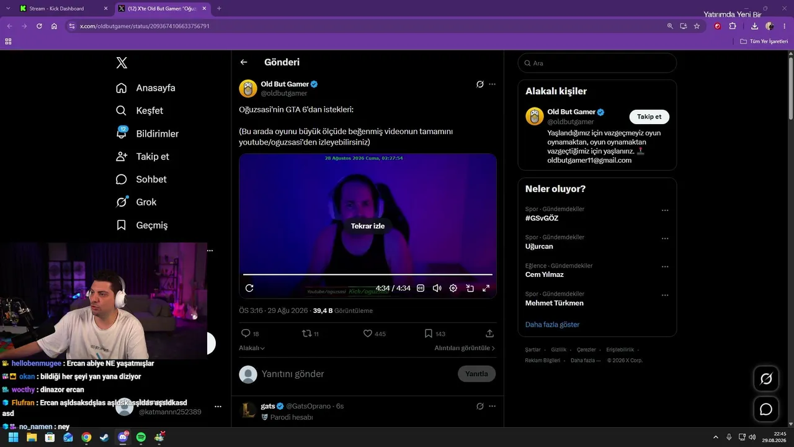
Task: Open Geçmiş in the sidebar
Action: (x=142, y=225)
